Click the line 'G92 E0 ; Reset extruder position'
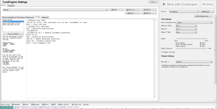Screen dimensions: 217x109 pyautogui.click(x=43, y=39)
